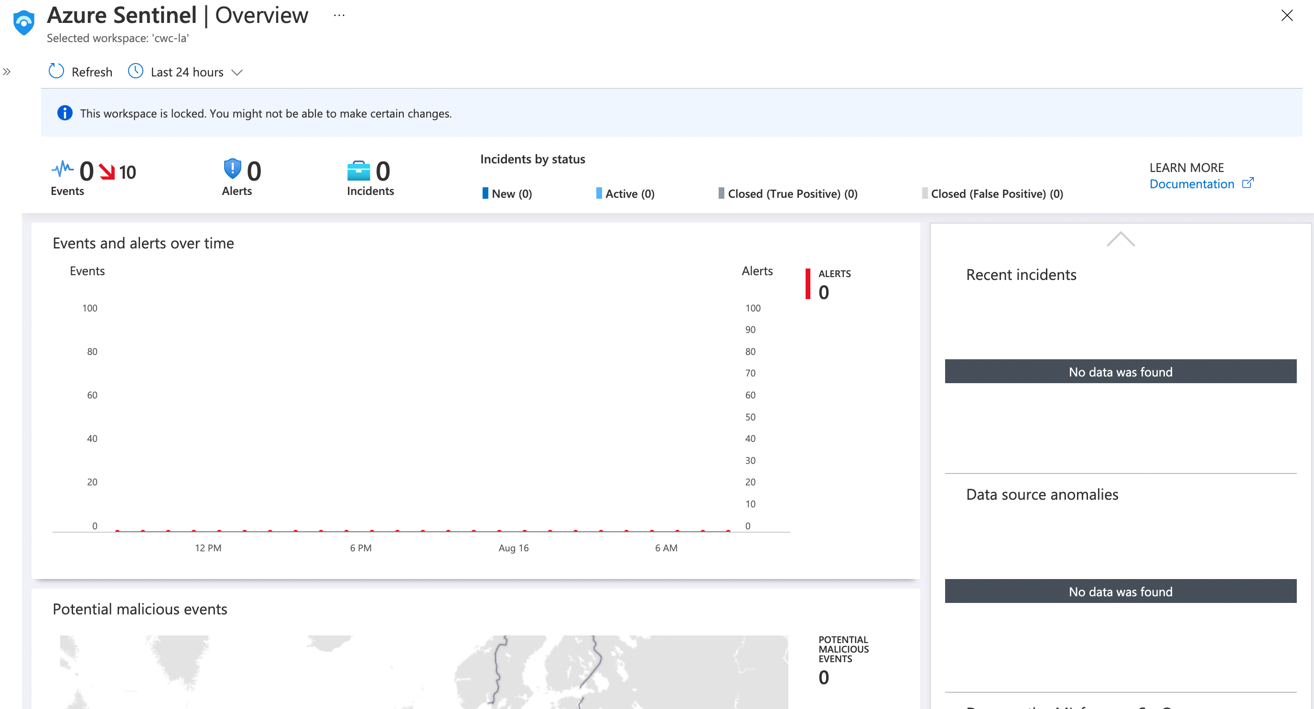The image size is (1314, 709).
Task: Select the workspace is locked message
Action: pyautogui.click(x=265, y=113)
